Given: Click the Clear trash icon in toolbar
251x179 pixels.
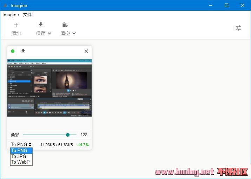Looking at the screenshot, I should pyautogui.click(x=65, y=25).
